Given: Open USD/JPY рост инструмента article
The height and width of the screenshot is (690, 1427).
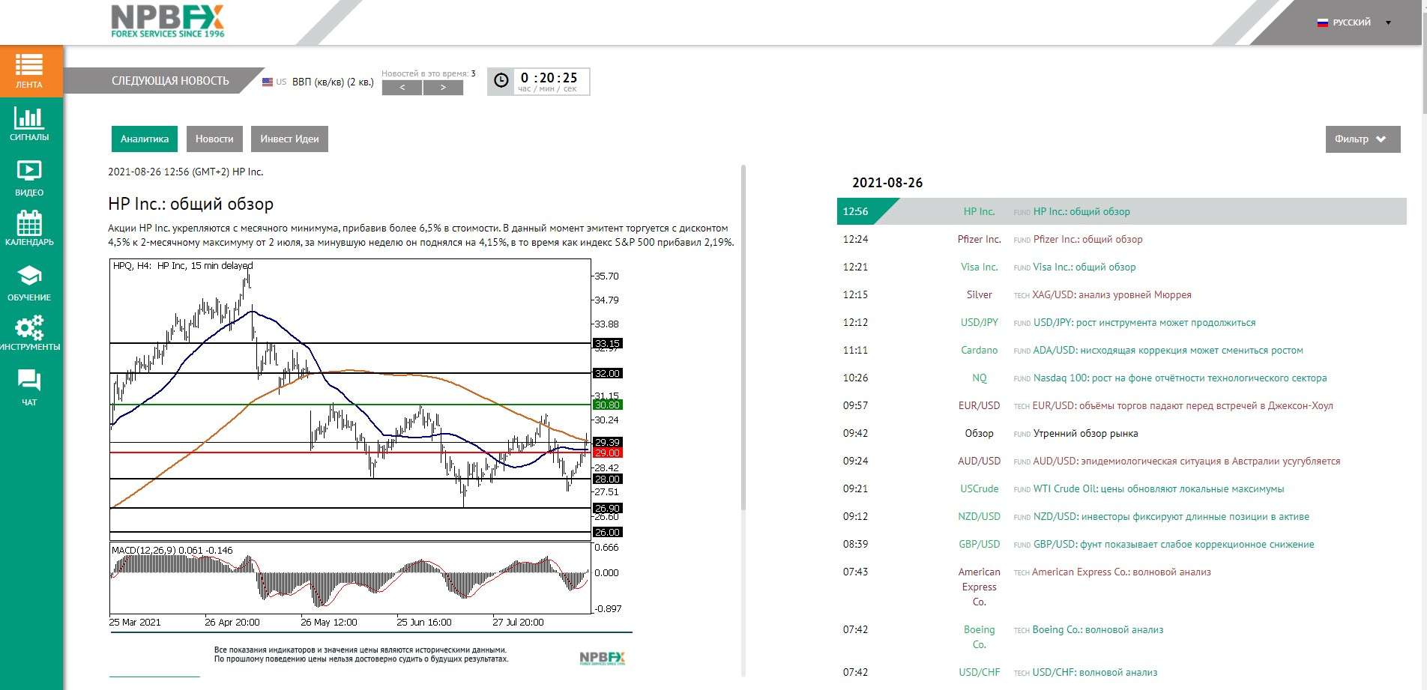Looking at the screenshot, I should (x=1144, y=322).
